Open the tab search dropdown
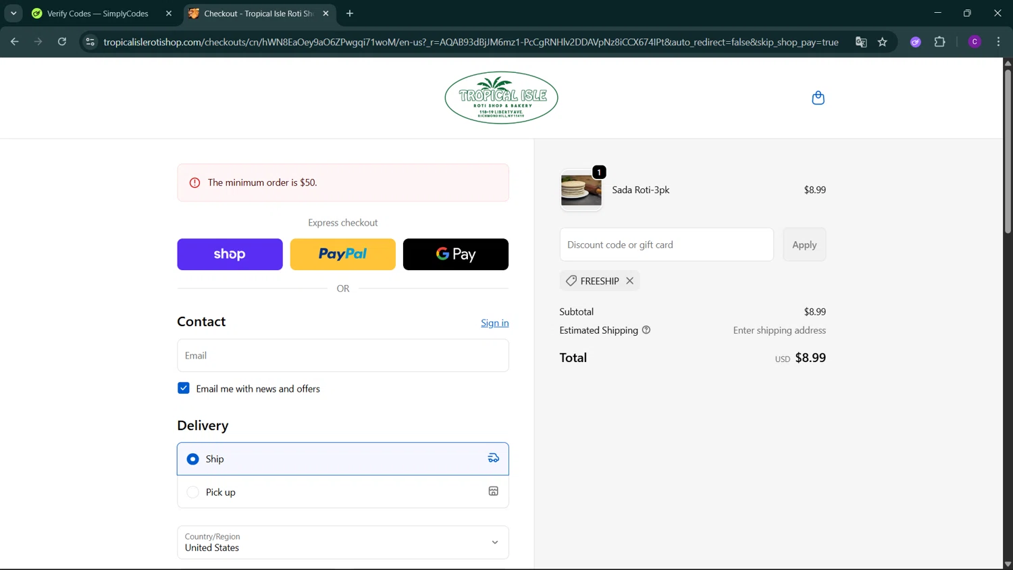 [14, 14]
